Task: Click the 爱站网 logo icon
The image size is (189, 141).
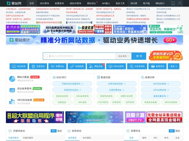Action: pos(9,3)
